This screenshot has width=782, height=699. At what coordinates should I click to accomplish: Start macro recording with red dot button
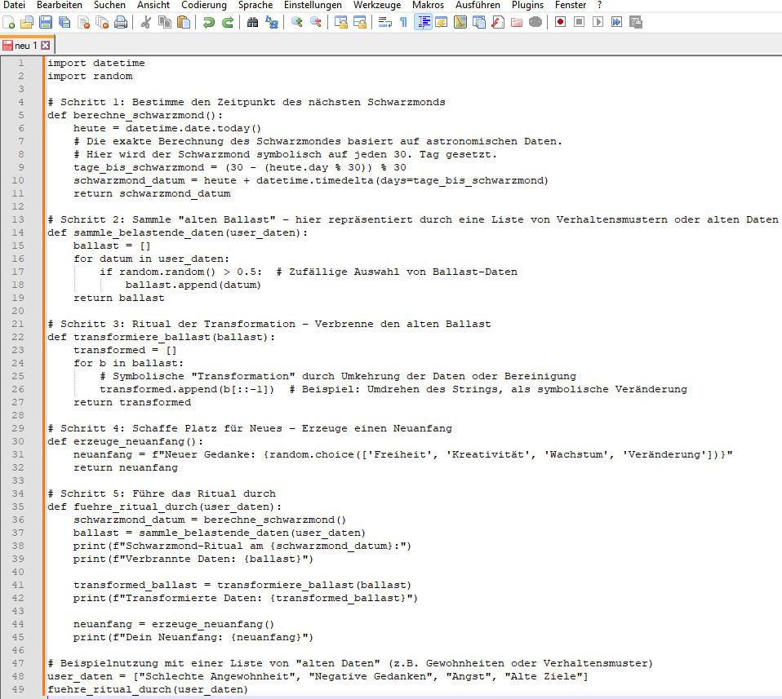tap(560, 22)
